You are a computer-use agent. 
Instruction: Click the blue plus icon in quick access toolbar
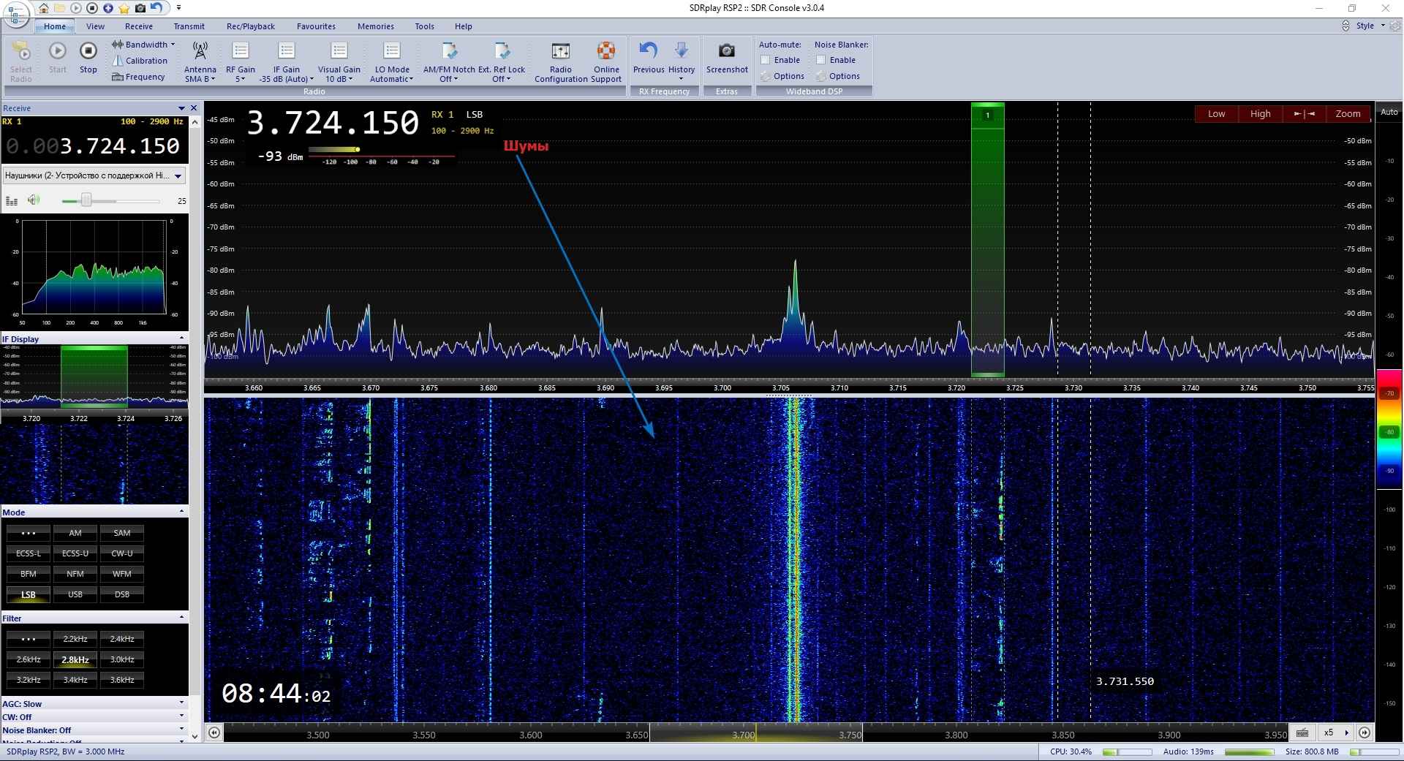pyautogui.click(x=107, y=8)
